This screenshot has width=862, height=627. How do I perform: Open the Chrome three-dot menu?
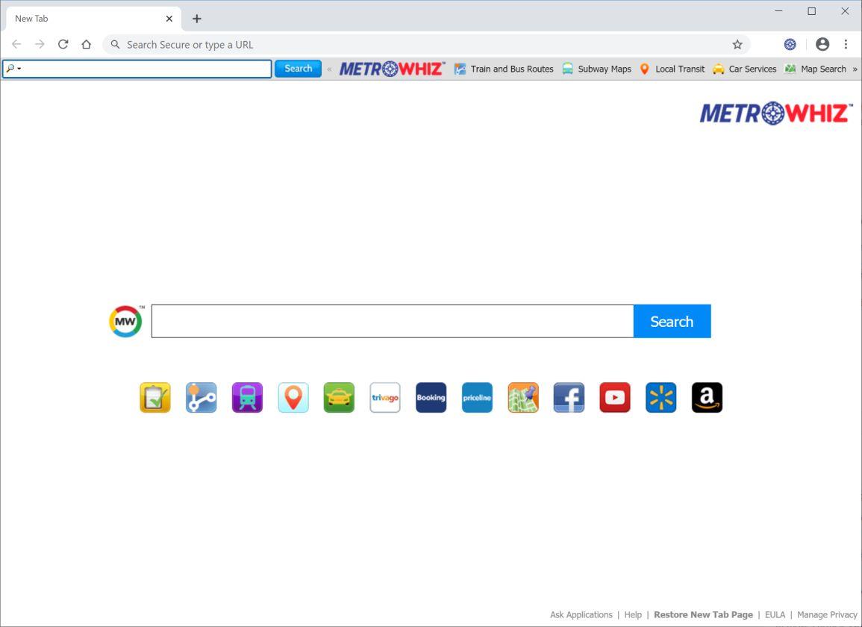846,45
